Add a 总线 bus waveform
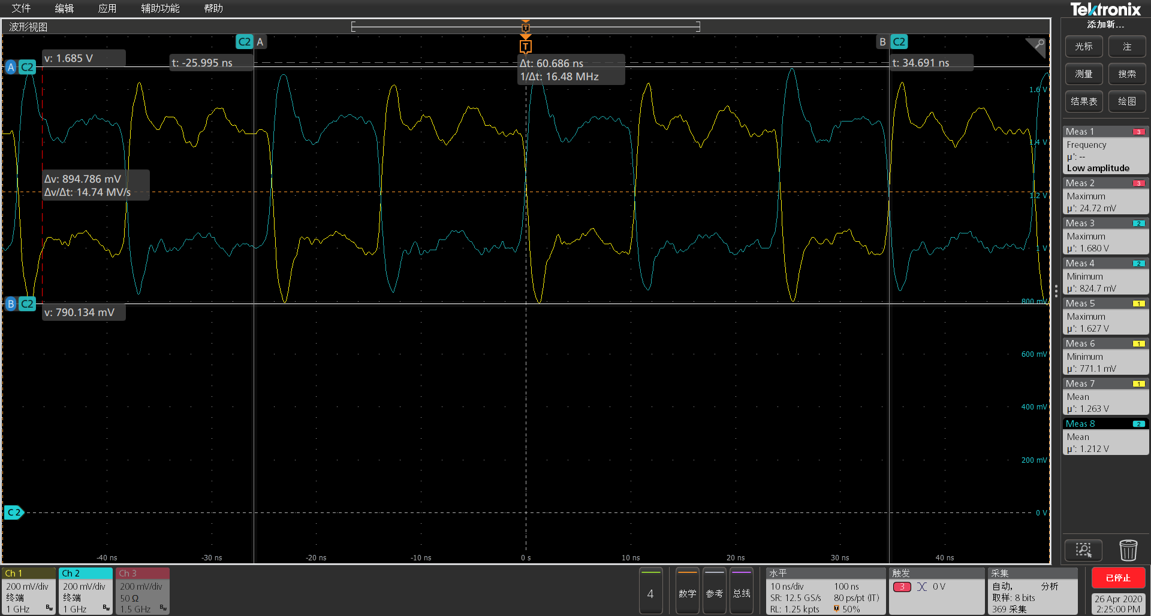 pyautogui.click(x=742, y=591)
